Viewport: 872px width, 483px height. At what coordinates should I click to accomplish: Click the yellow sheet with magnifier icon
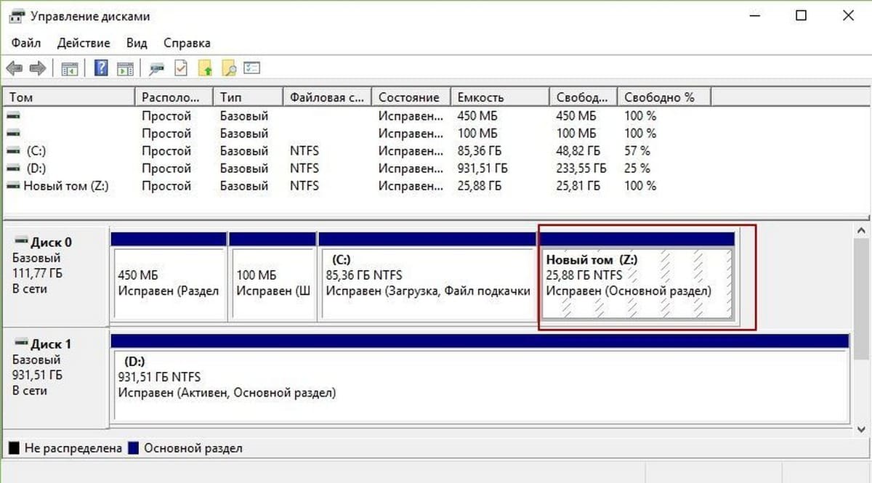pos(229,68)
